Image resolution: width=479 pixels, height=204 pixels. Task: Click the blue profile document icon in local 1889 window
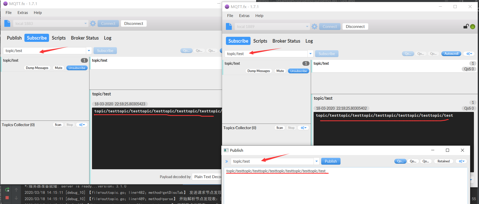(x=229, y=26)
